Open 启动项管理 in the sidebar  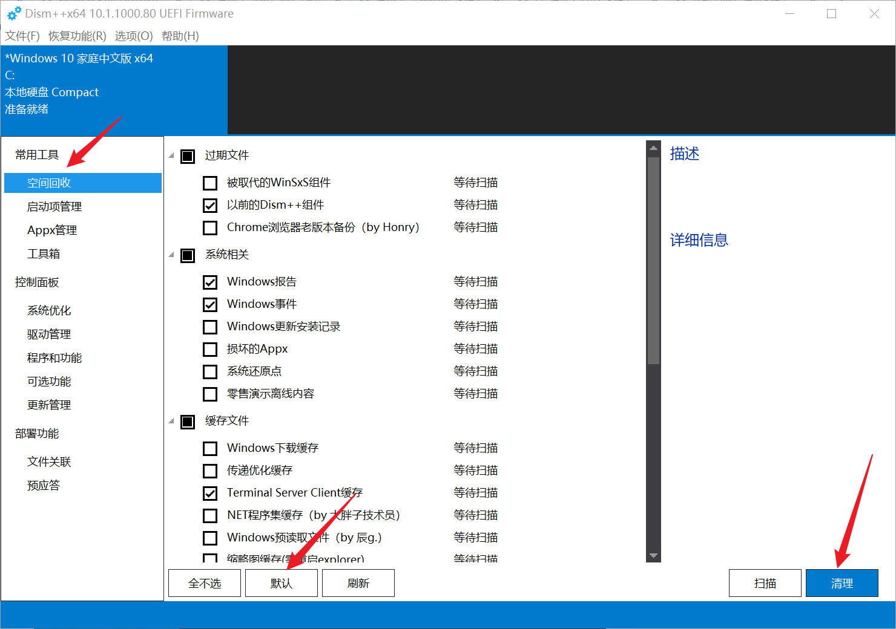click(54, 207)
